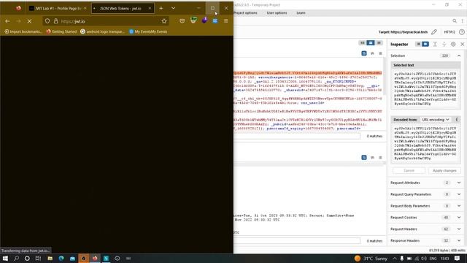The width and height of the screenshot is (467, 263).
Task: Open the My Events bookmark
Action: click(148, 31)
